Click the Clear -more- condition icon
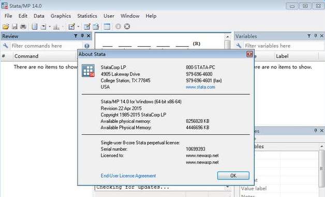Screen dimensions: 325x197 [x=118, y=26]
